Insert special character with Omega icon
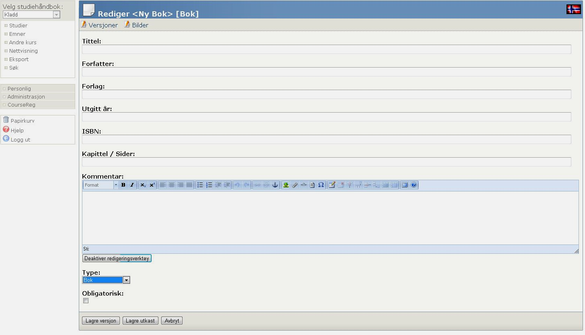 [x=321, y=185]
